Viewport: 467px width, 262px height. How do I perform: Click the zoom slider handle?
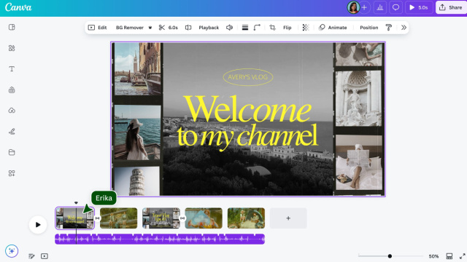click(x=390, y=256)
